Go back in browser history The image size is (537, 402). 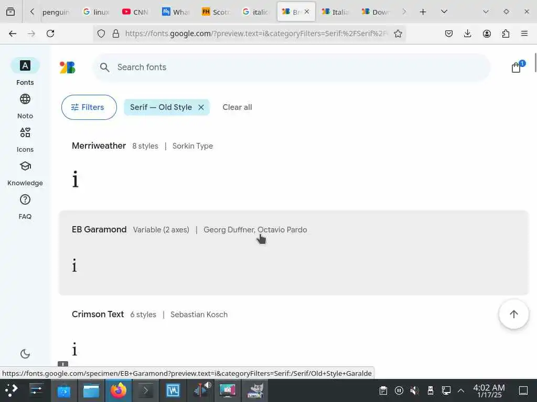coord(13,33)
